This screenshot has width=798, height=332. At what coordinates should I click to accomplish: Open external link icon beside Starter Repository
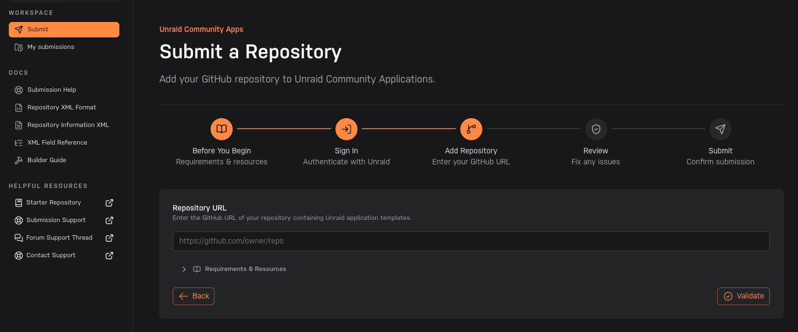109,202
